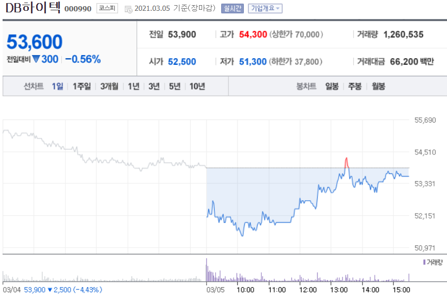Image resolution: width=447 pixels, height=299 pixels.
Task: Click the 03/05 date axis label
Action: tap(216, 290)
